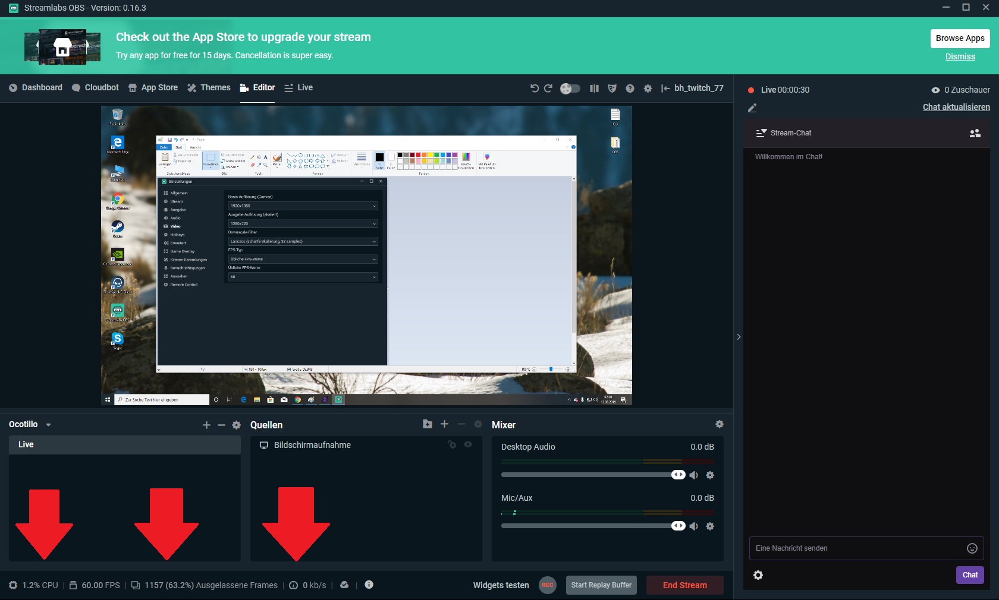Screen dimensions: 999x600
Task: Open chat settings gear icon
Action: pos(758,575)
